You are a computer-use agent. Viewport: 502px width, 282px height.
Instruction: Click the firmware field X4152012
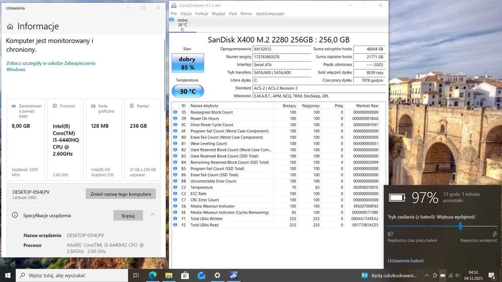point(282,49)
